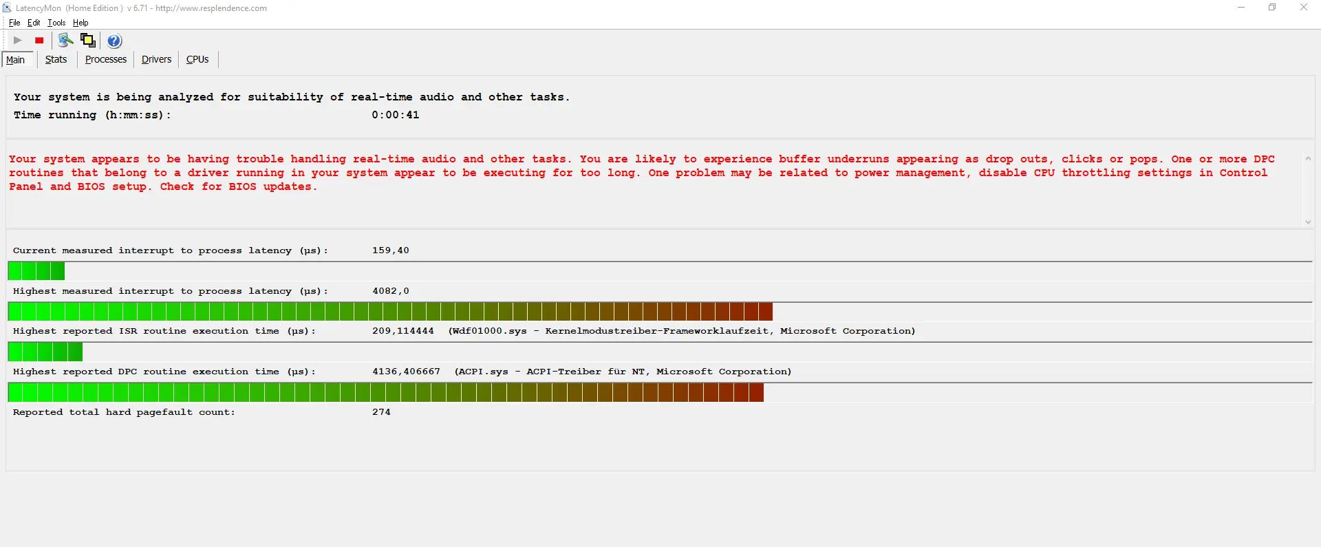This screenshot has height=547, width=1321.
Task: View the CPUs tab
Action: 197,60
